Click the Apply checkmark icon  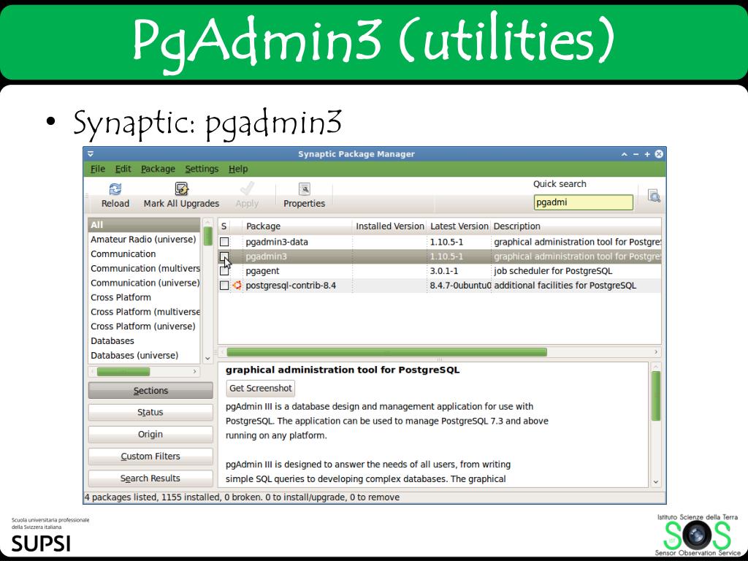(247, 189)
